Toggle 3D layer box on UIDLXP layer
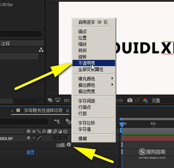Viewport: 174px width, 168px height. pyautogui.click(x=65, y=138)
